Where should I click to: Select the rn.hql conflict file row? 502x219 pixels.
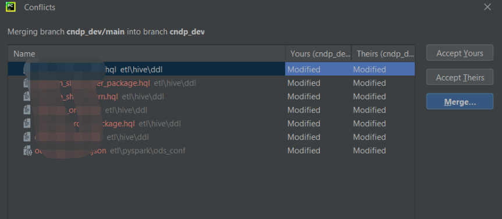tap(211, 96)
